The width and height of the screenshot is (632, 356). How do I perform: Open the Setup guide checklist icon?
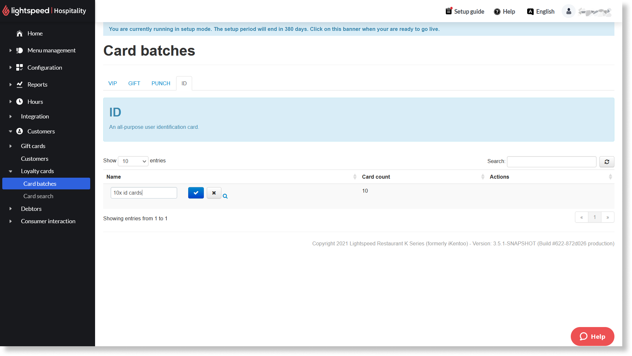(449, 11)
